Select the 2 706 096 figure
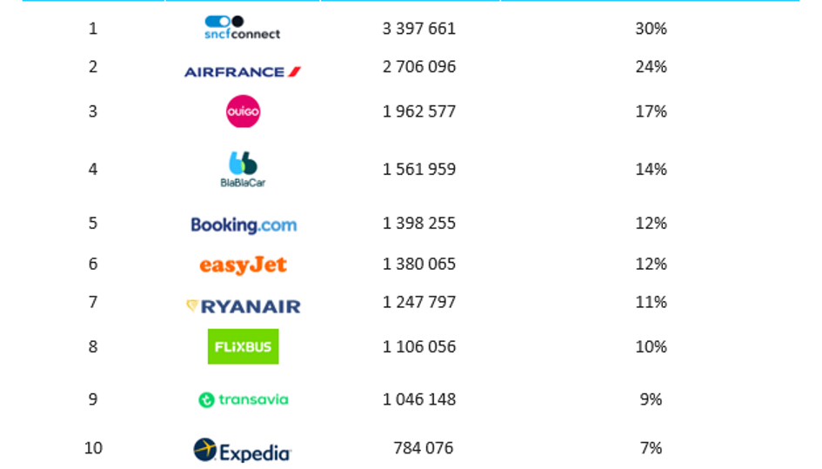 pos(419,67)
